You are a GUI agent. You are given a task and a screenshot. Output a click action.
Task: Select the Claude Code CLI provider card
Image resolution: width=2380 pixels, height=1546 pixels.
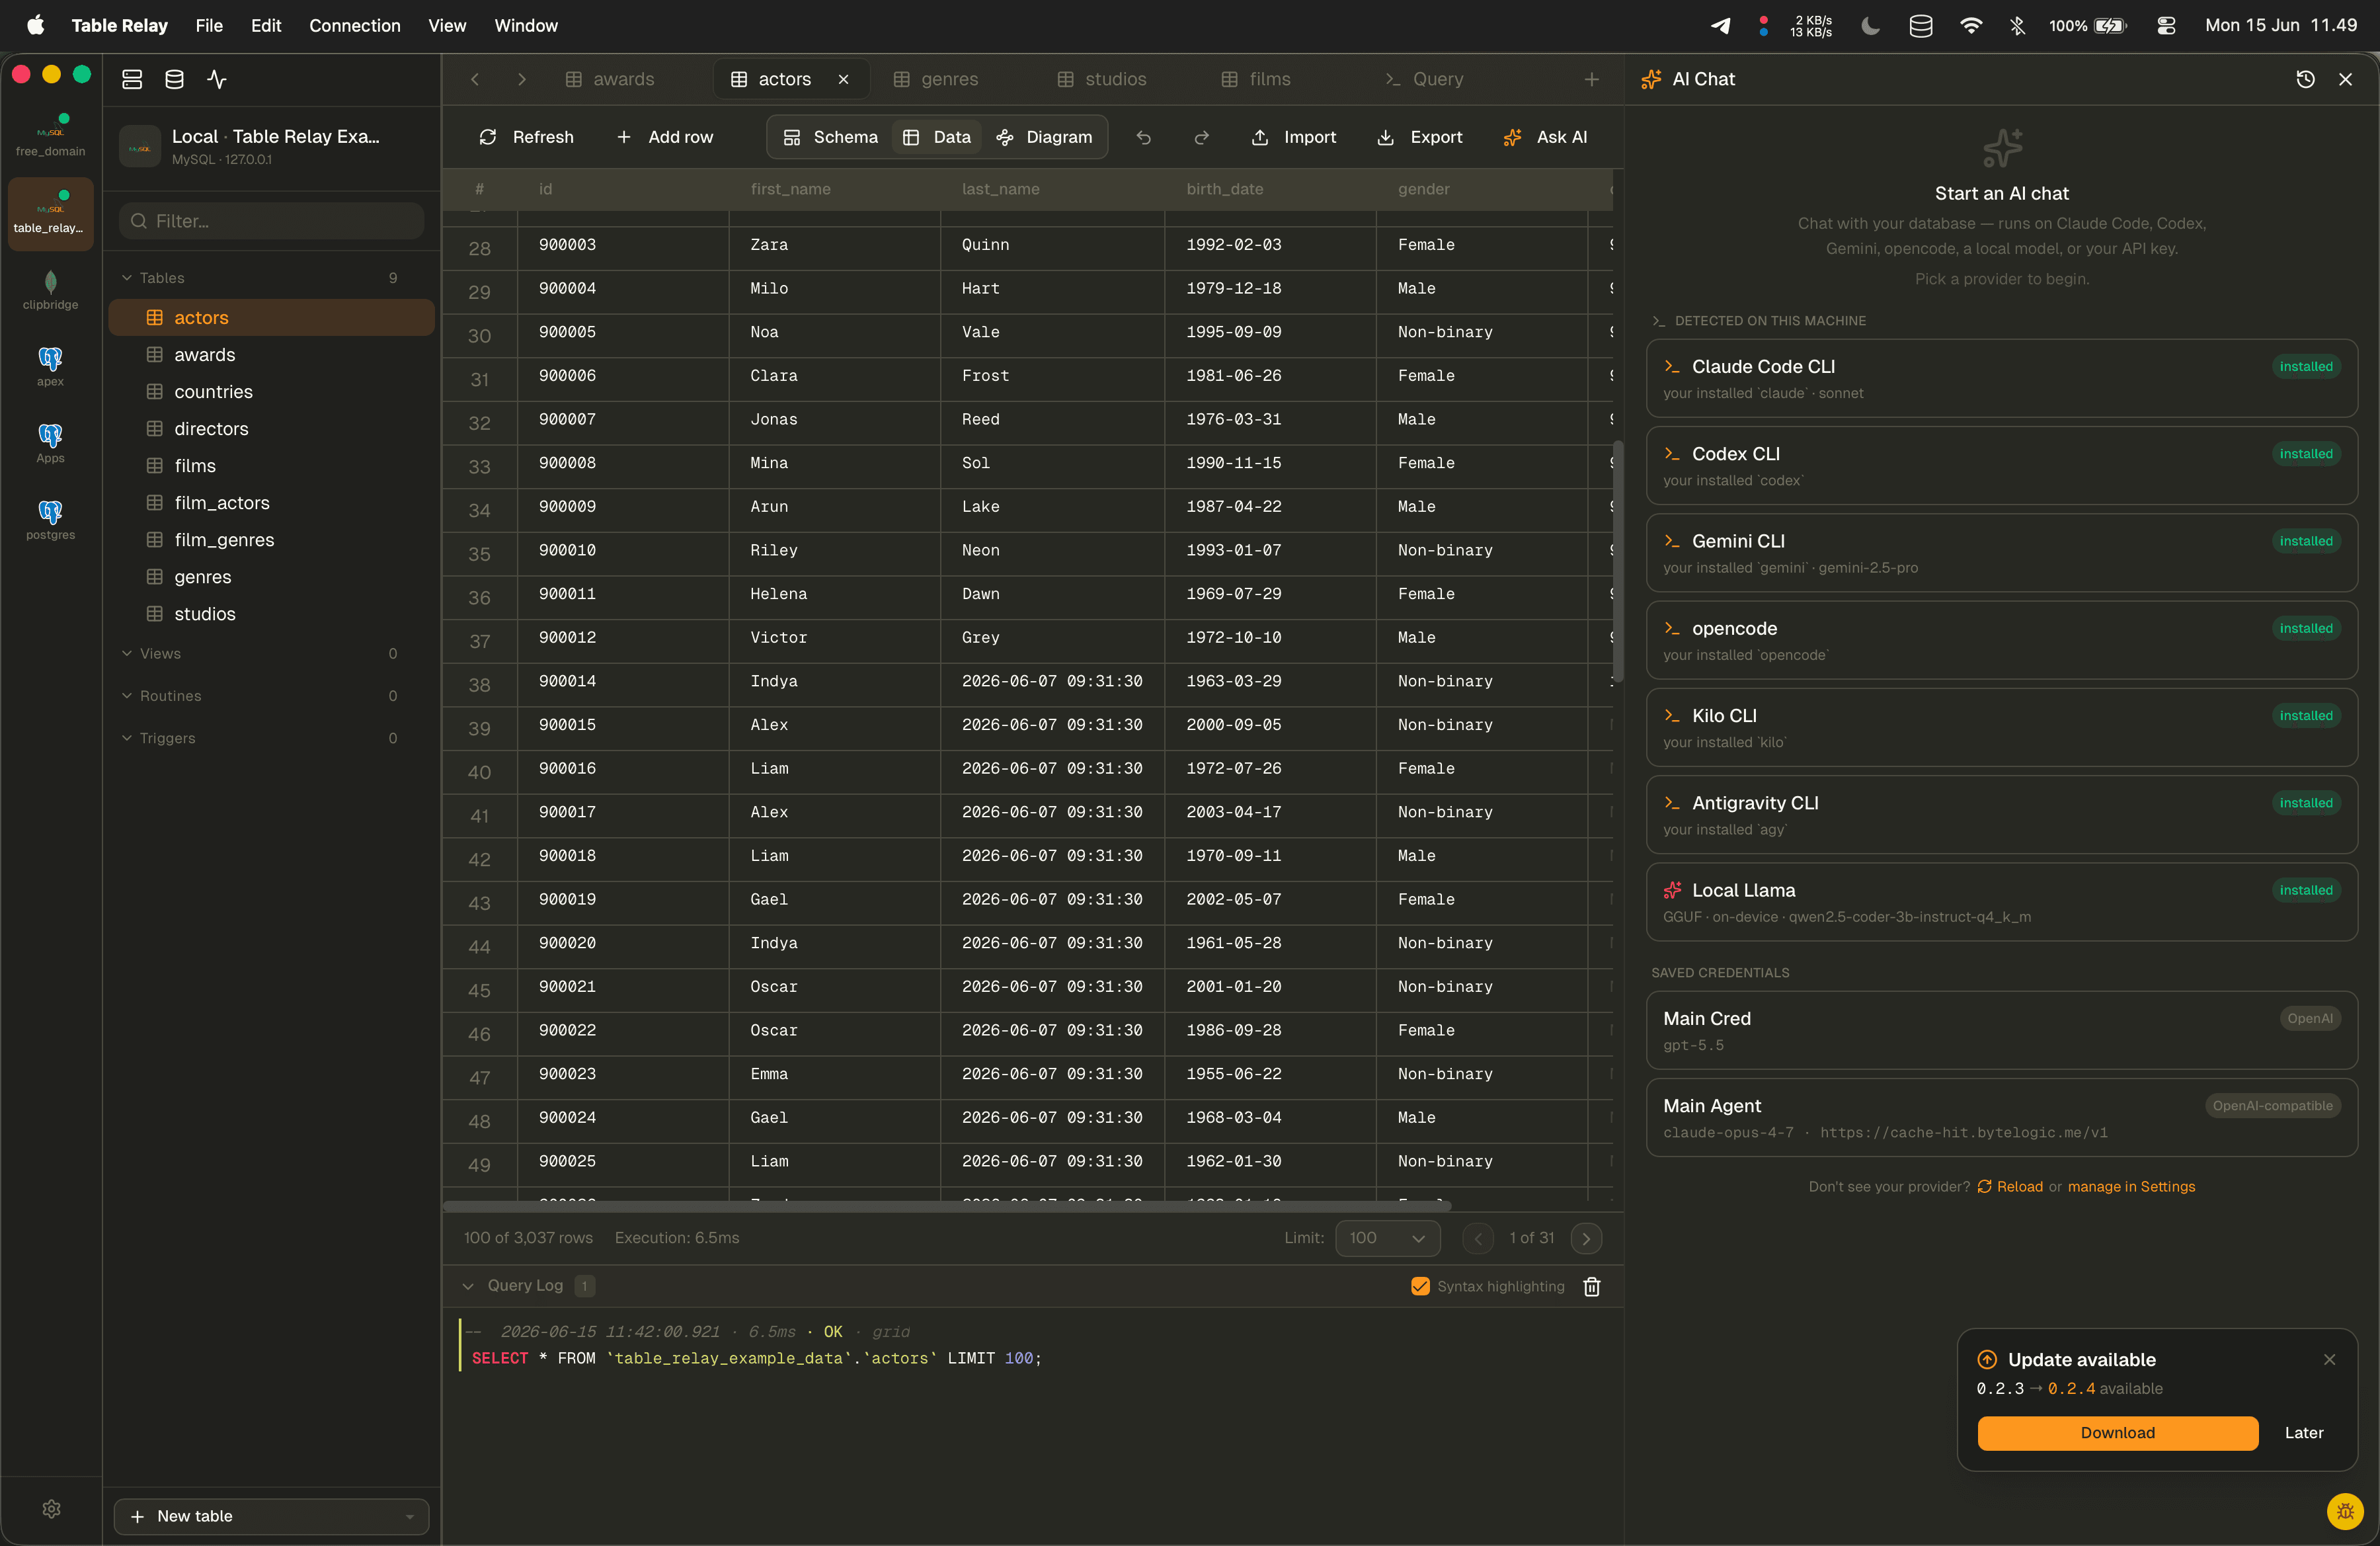[x=2002, y=379]
